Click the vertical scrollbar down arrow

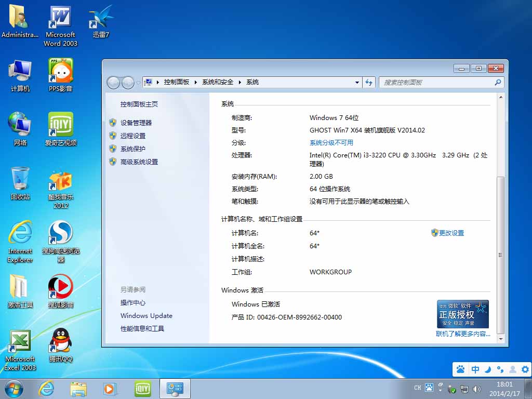500,339
